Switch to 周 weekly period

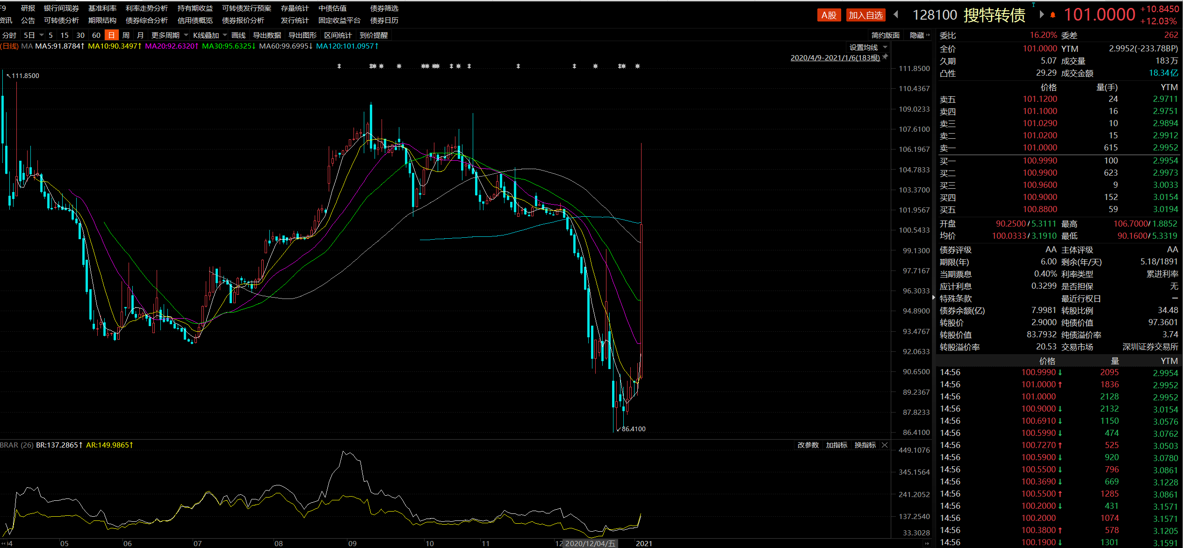point(126,35)
